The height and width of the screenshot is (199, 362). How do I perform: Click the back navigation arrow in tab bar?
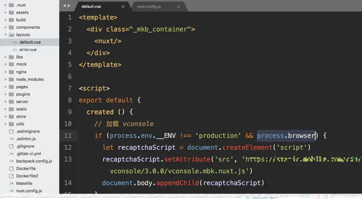click(x=64, y=6)
